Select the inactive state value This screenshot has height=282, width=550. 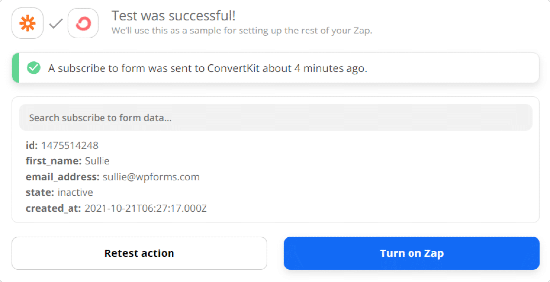coord(75,192)
